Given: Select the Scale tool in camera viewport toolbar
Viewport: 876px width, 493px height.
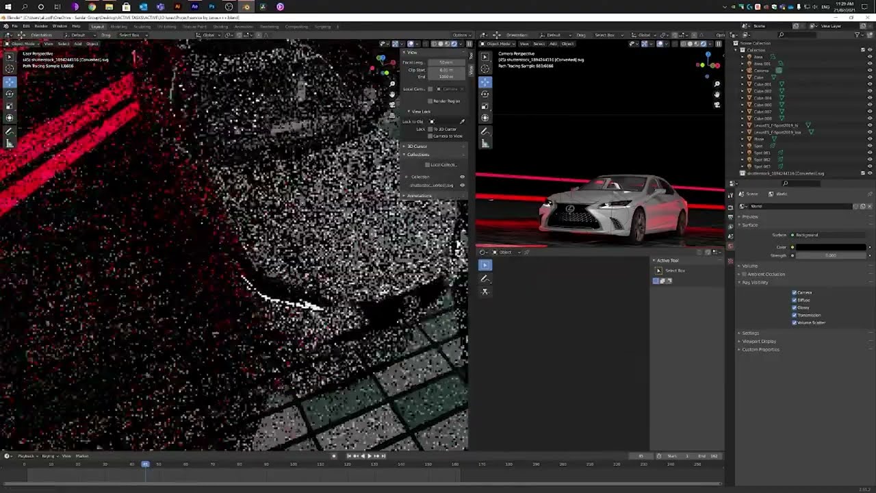Looking at the screenshot, I should [x=485, y=106].
